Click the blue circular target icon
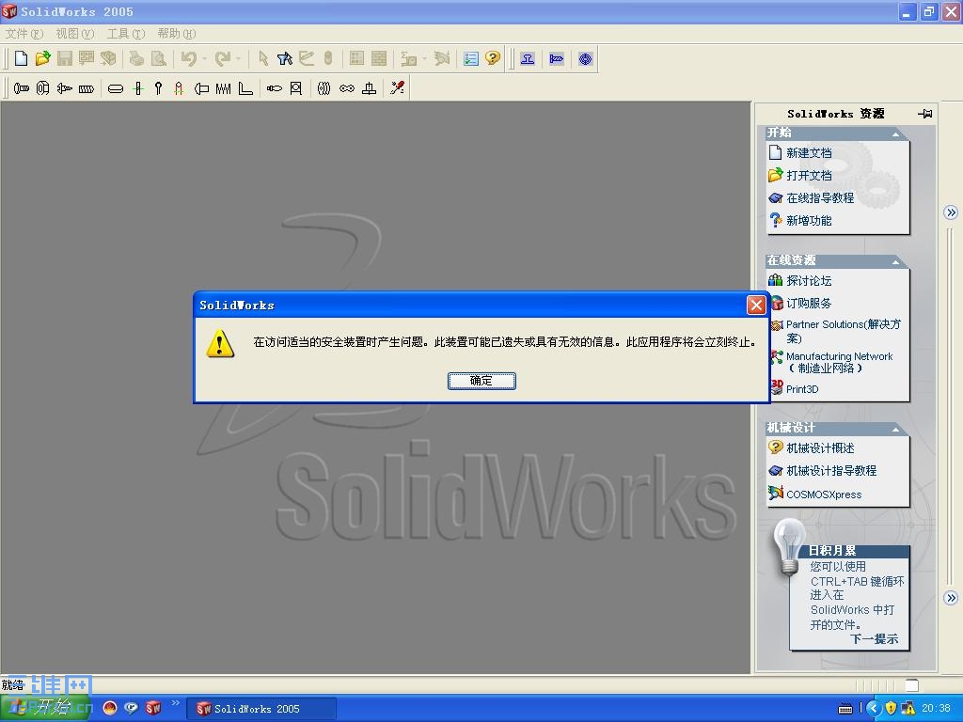The width and height of the screenshot is (963, 722). 585,59
